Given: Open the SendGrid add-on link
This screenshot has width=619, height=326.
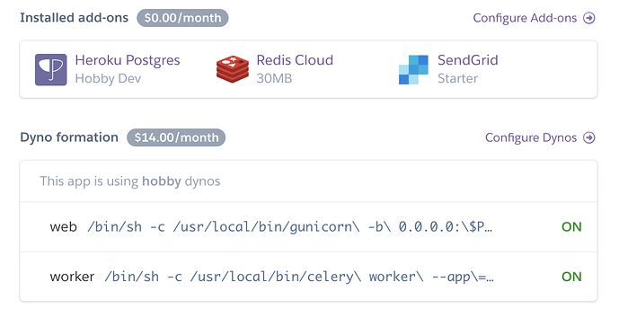Looking at the screenshot, I should (x=468, y=60).
